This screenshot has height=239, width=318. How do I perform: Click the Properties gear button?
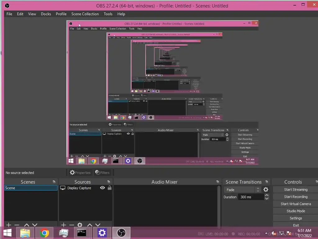[80, 172]
